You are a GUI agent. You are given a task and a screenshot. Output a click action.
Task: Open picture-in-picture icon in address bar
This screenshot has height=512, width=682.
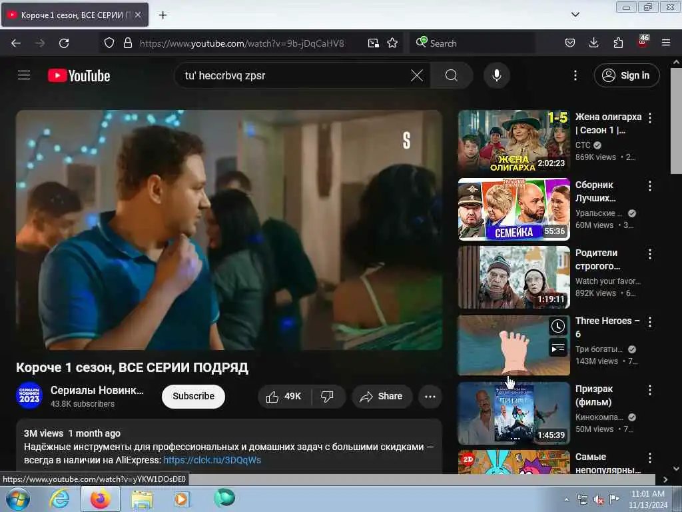tap(373, 43)
